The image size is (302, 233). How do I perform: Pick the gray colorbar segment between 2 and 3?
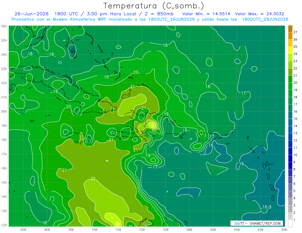coord(290,209)
